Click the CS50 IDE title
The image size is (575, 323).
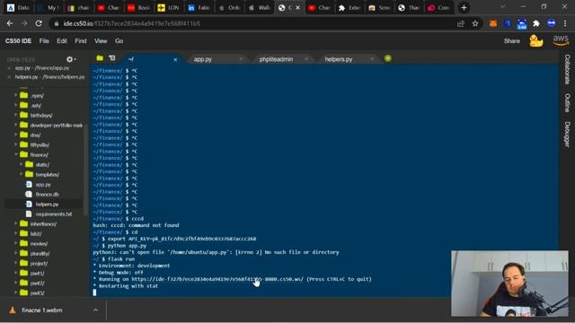[x=18, y=41]
